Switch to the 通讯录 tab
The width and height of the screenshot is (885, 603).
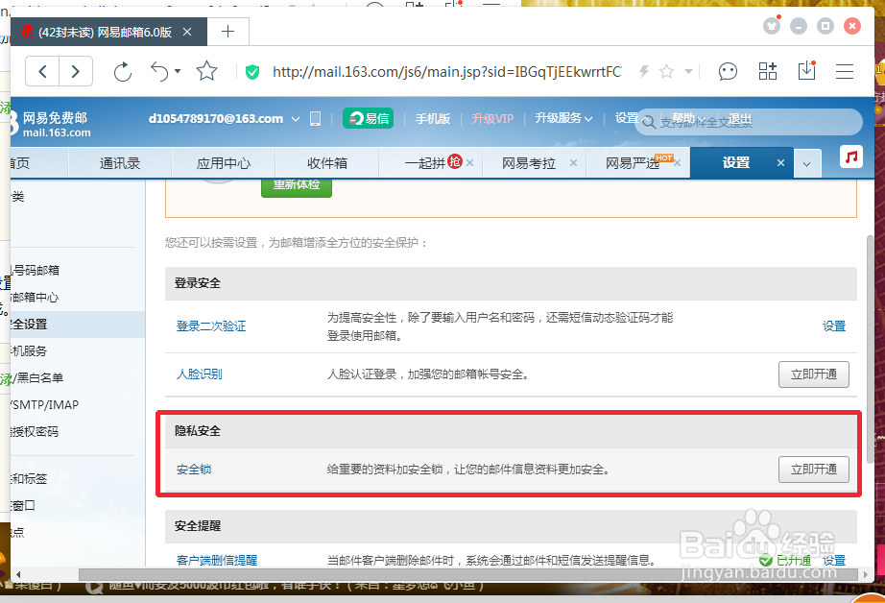click(120, 163)
